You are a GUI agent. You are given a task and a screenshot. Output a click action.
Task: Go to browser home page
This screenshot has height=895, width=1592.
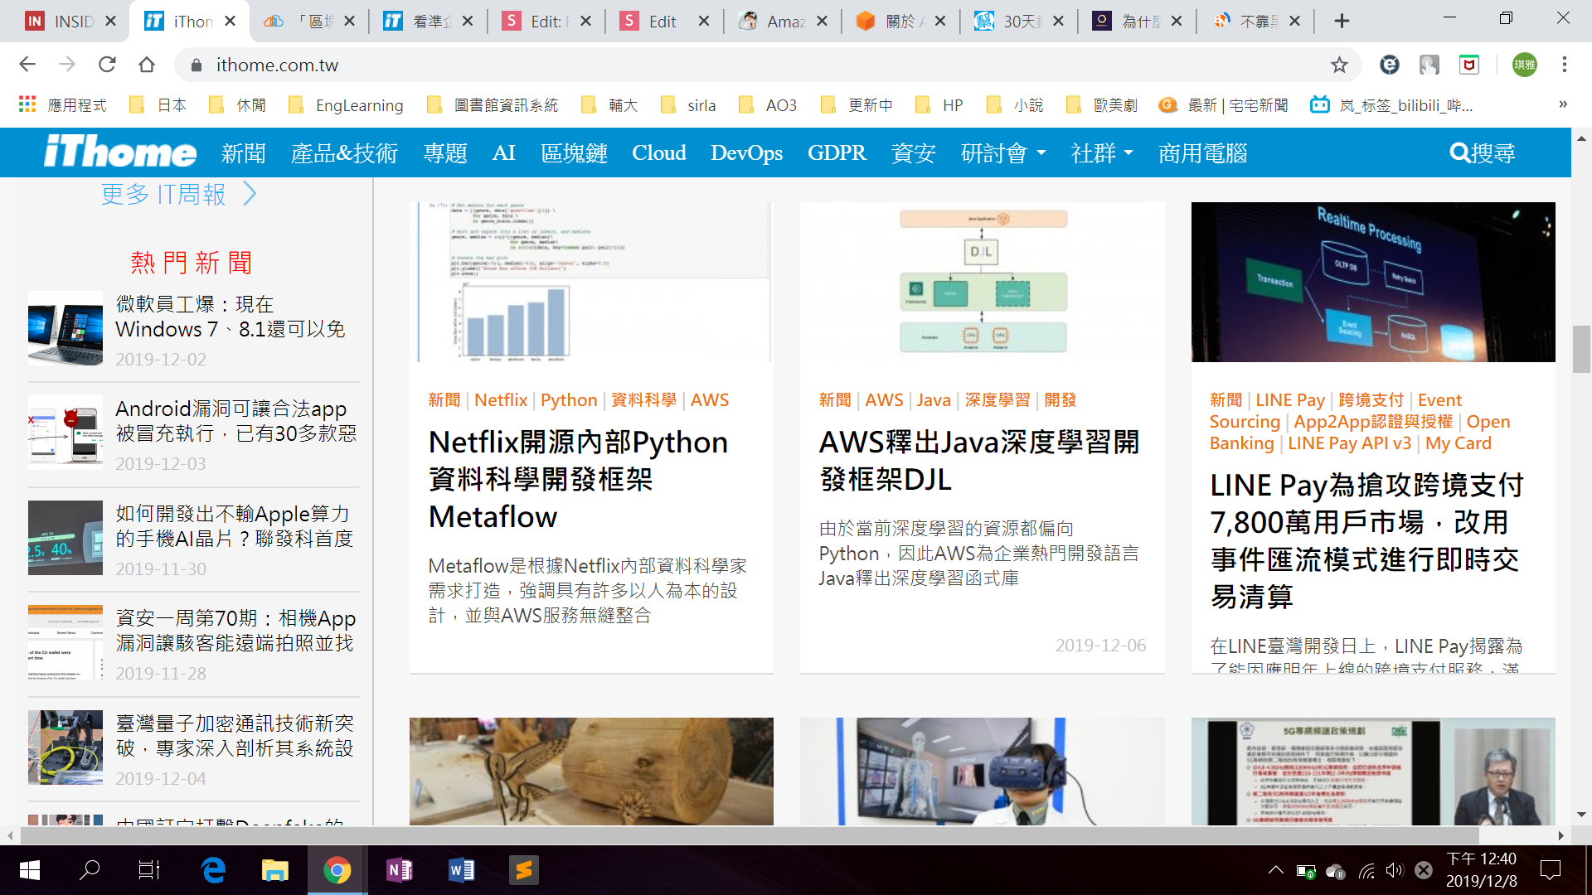(x=147, y=65)
